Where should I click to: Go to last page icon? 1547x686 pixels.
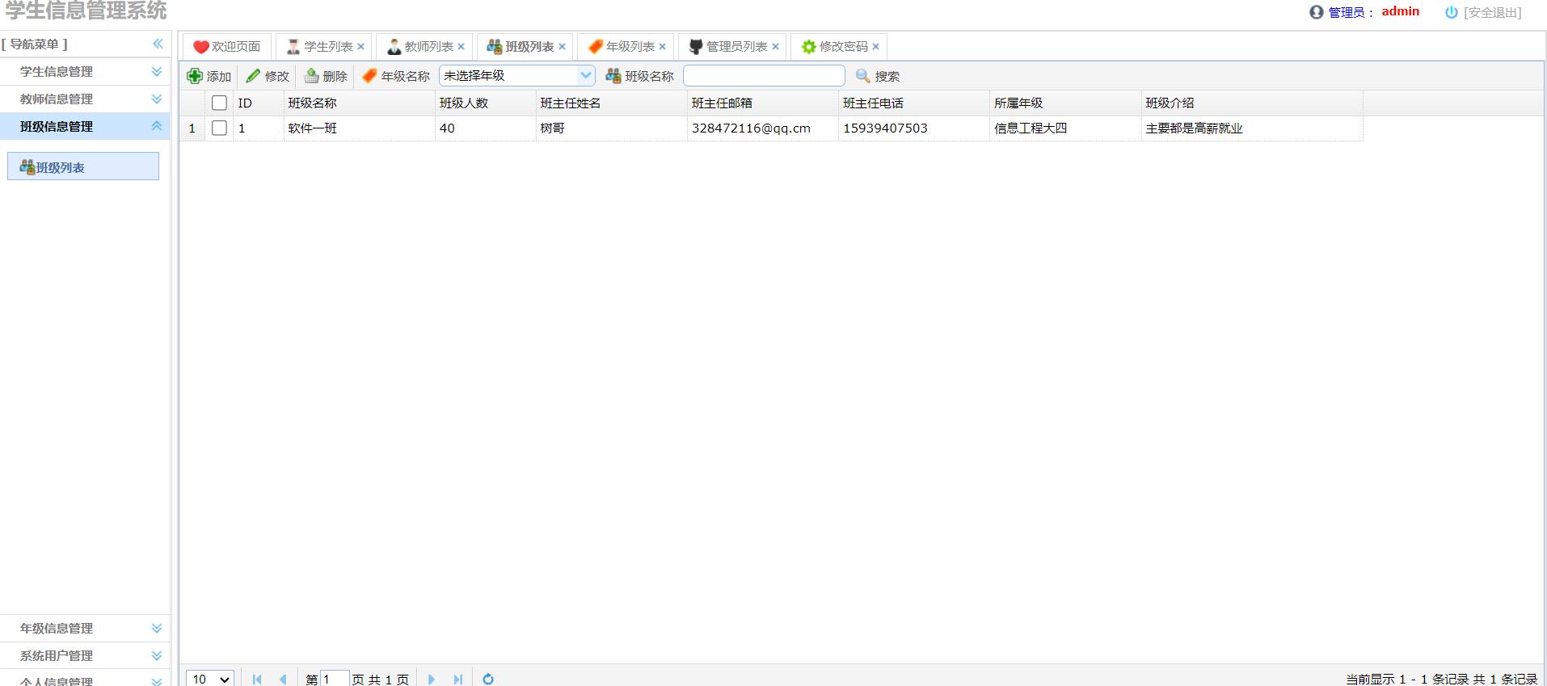[458, 680]
